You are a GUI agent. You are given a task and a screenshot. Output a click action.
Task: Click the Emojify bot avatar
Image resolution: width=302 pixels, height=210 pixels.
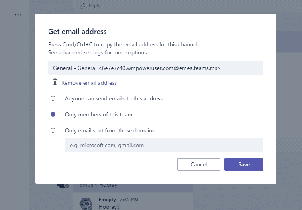86,203
